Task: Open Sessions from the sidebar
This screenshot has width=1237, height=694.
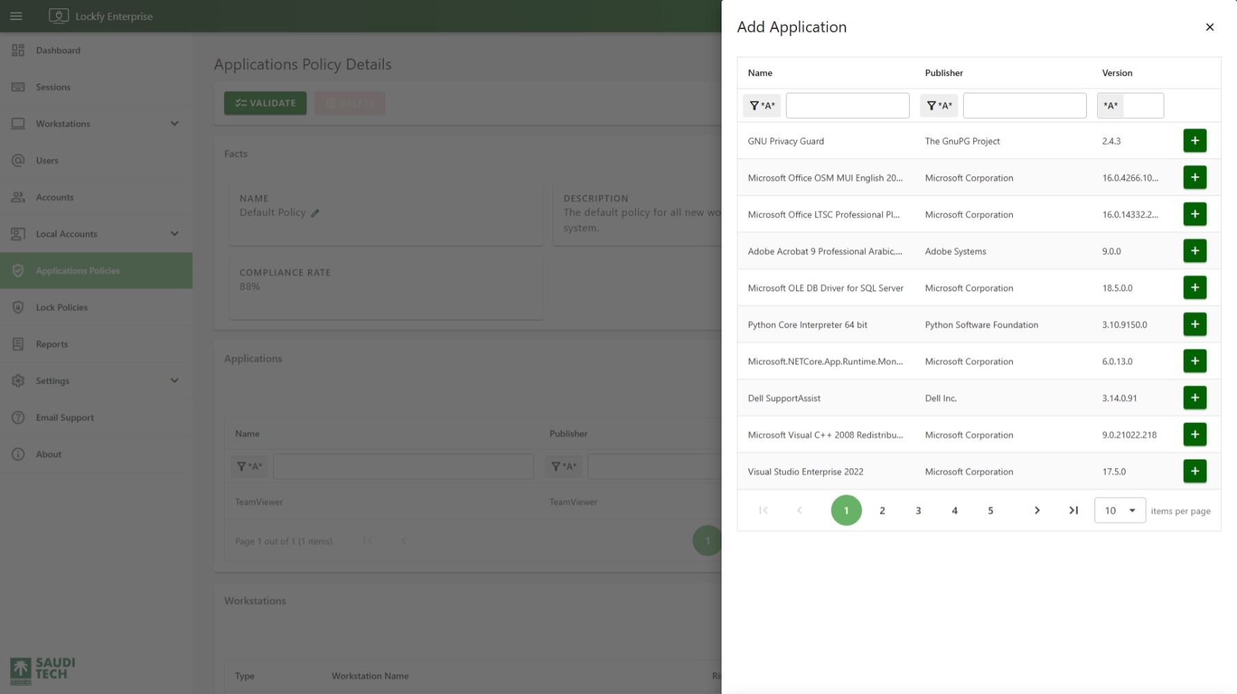Action: point(96,87)
